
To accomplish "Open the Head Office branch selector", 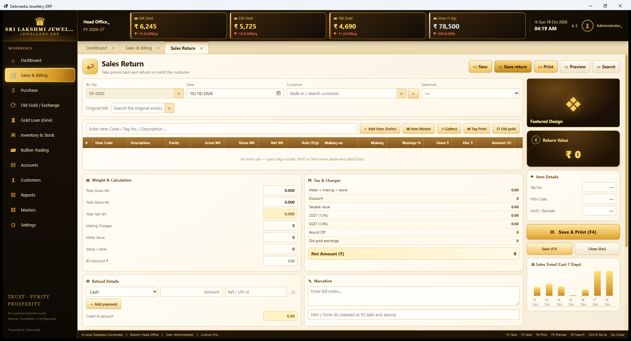I will [x=96, y=22].
